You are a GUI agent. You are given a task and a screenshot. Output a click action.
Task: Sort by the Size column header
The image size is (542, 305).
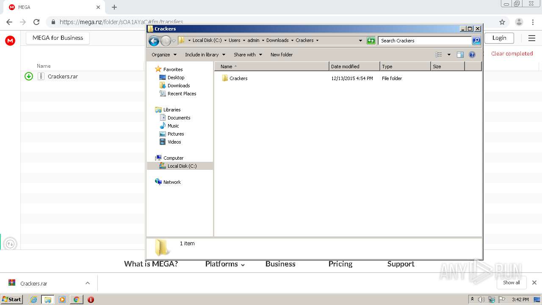(448, 67)
